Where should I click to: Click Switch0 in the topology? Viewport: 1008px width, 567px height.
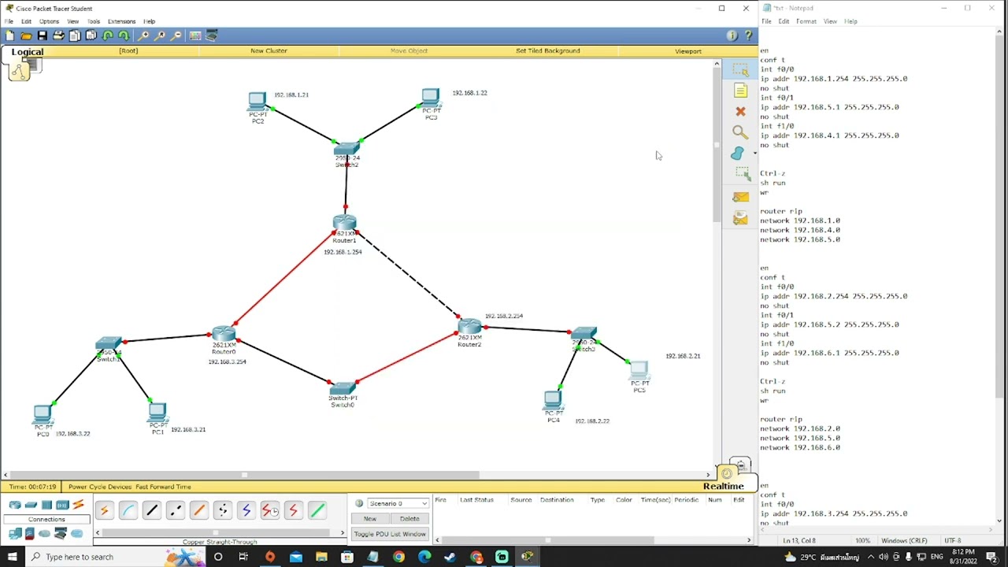coord(343,389)
